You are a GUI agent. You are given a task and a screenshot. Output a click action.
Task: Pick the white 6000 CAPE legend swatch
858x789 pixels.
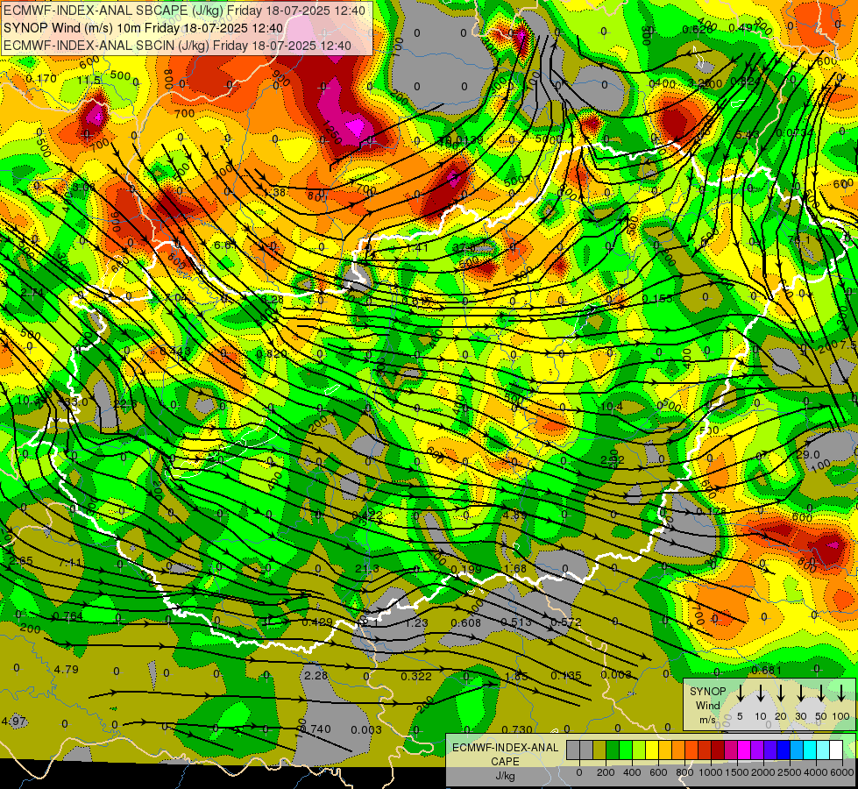pos(836,750)
